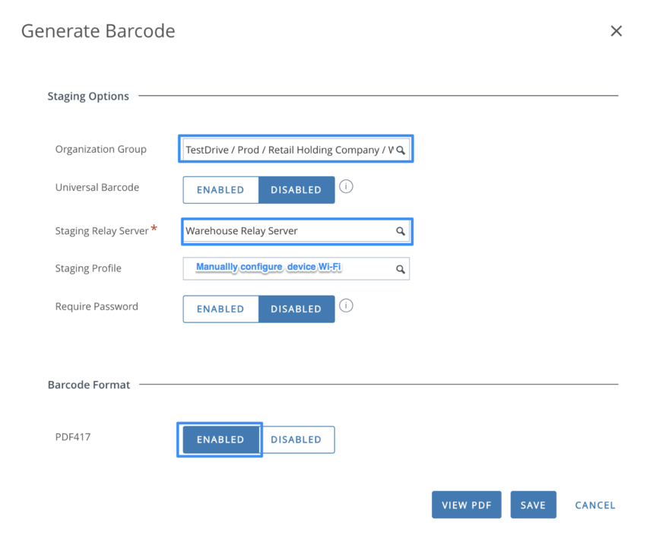Click the Staging Relay Server label
The image size is (650, 542).
(x=102, y=230)
